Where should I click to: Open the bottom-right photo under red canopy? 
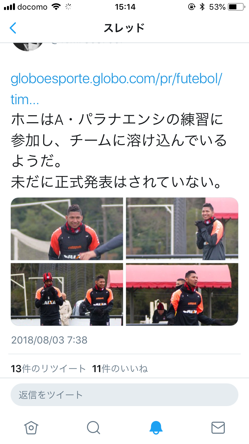(x=182, y=294)
